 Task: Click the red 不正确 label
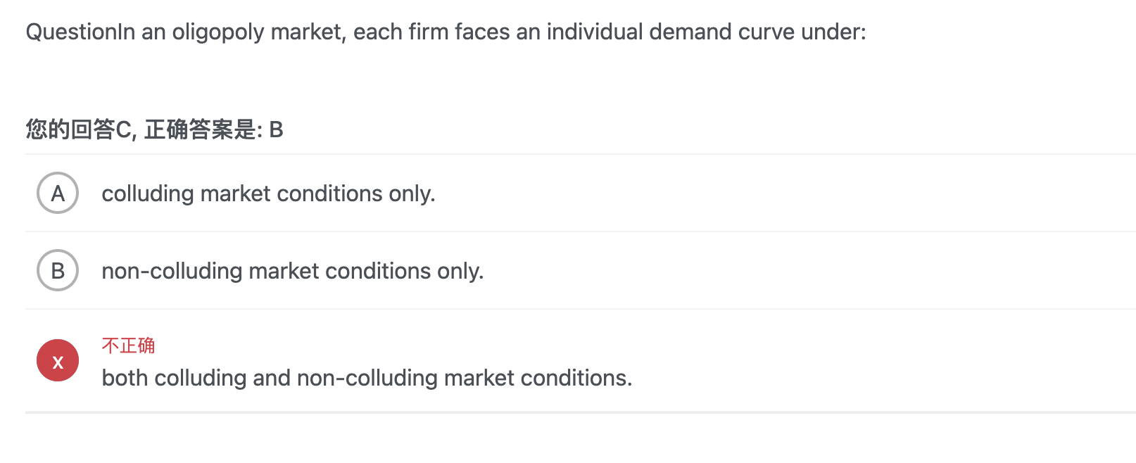point(128,345)
